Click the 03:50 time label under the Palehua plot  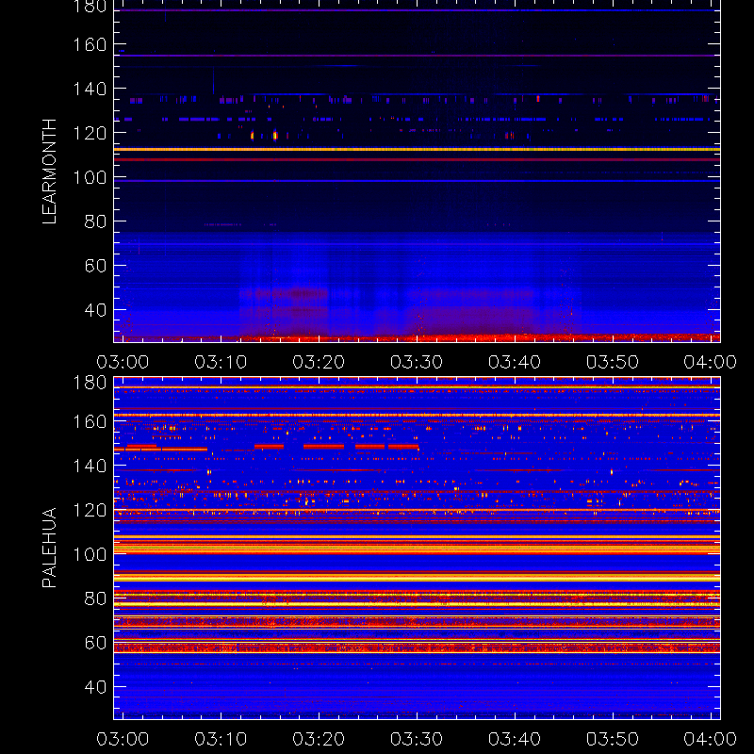click(x=613, y=739)
